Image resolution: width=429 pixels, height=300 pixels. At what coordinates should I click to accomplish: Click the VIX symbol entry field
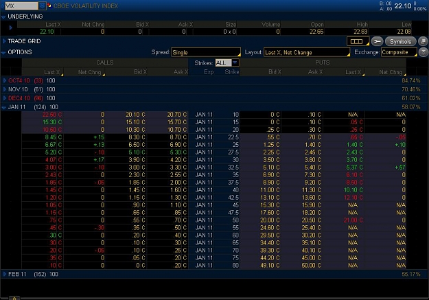point(21,5)
